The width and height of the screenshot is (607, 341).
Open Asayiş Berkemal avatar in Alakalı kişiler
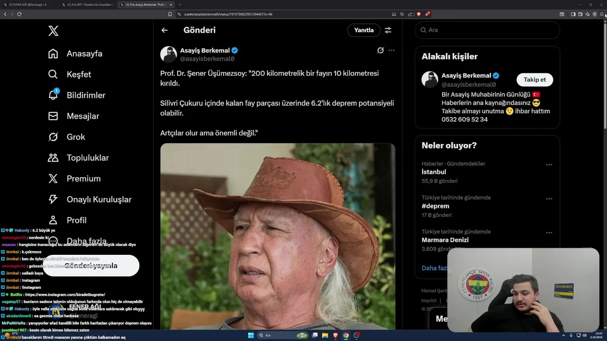430,80
